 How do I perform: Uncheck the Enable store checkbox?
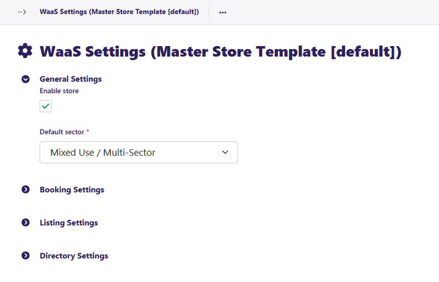46,106
